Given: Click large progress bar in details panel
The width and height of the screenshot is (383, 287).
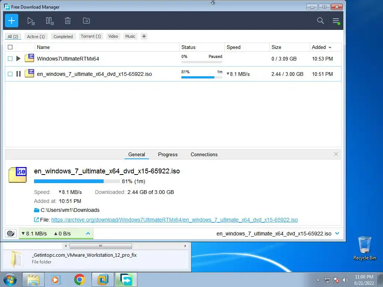Looking at the screenshot, I should tap(77, 181).
